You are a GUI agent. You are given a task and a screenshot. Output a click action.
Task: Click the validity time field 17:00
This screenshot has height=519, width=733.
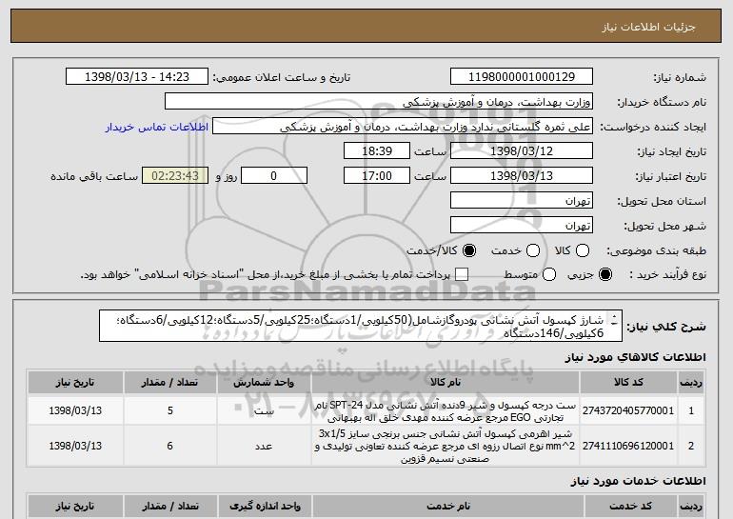point(377,176)
